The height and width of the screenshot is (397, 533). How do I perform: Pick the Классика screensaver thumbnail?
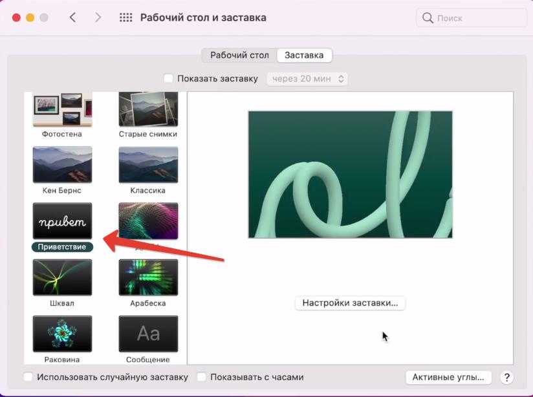pos(148,164)
